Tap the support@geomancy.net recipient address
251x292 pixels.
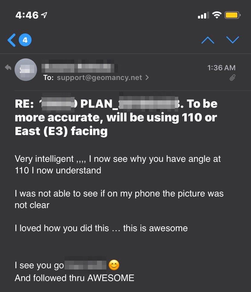click(x=99, y=78)
